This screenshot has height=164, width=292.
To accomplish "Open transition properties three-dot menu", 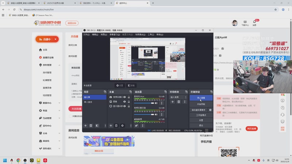I will pos(185,102).
